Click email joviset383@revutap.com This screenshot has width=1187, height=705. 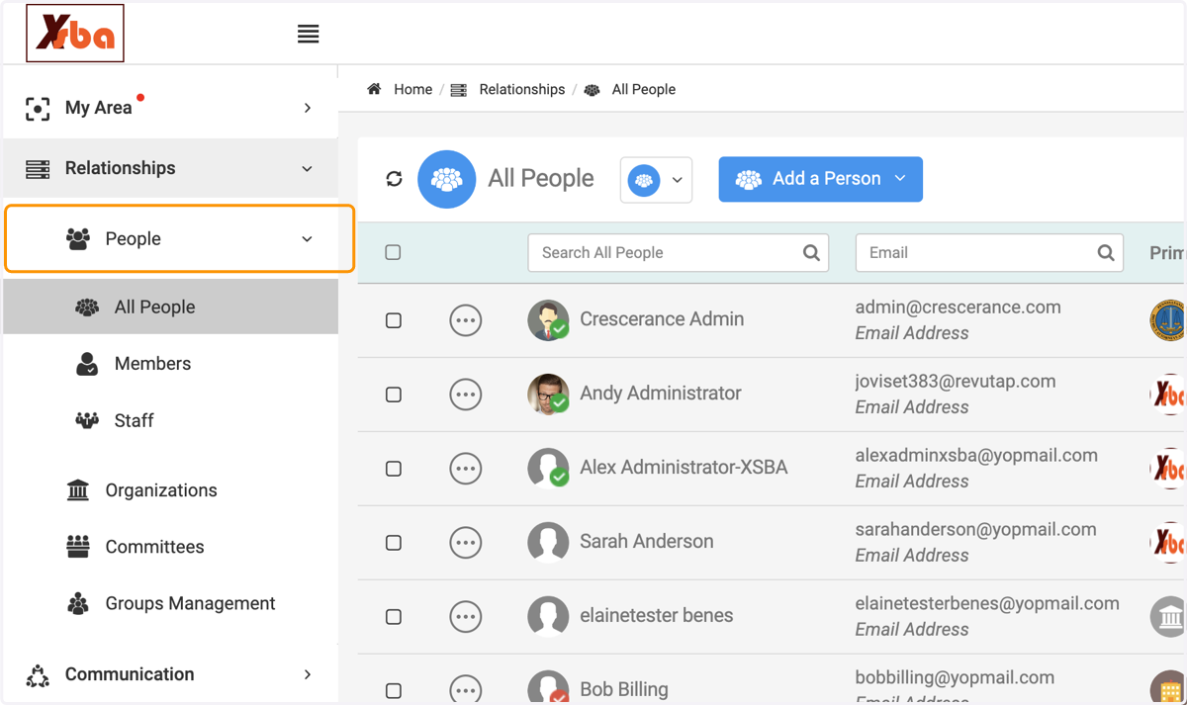coord(956,382)
